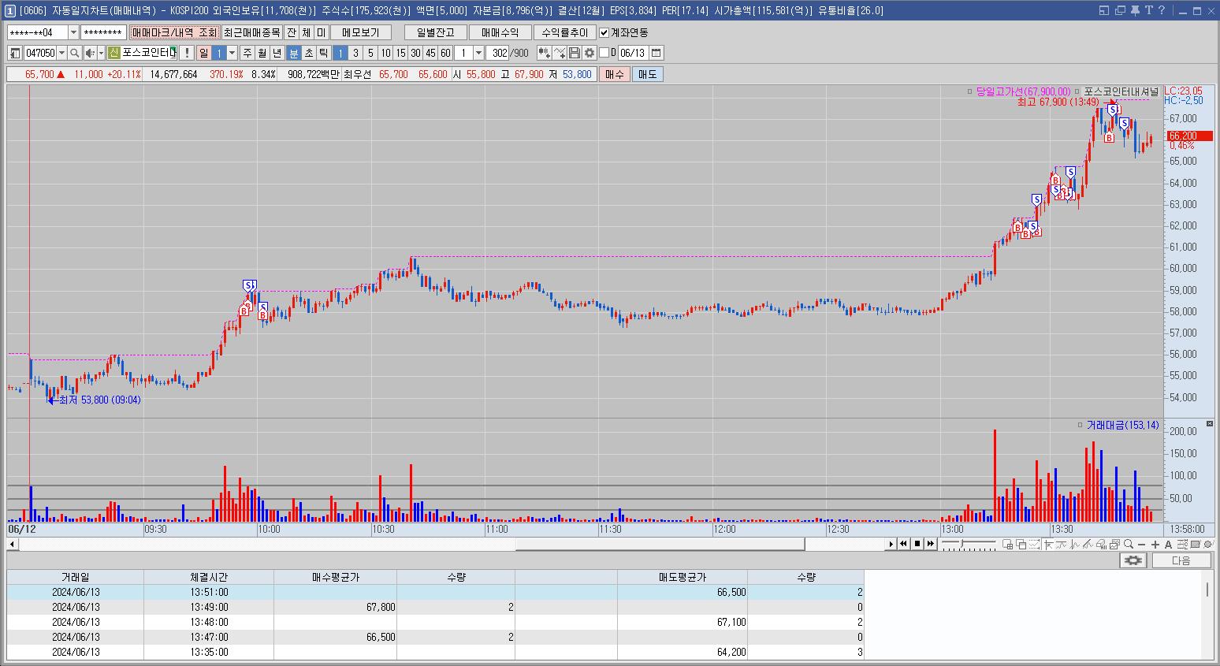The height and width of the screenshot is (666, 1220).
Task: Select the 일 daily chart toggle
Action: [203, 53]
